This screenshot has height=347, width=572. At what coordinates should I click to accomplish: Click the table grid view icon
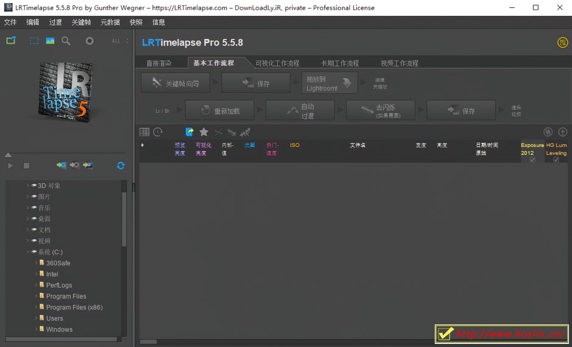[x=145, y=132]
